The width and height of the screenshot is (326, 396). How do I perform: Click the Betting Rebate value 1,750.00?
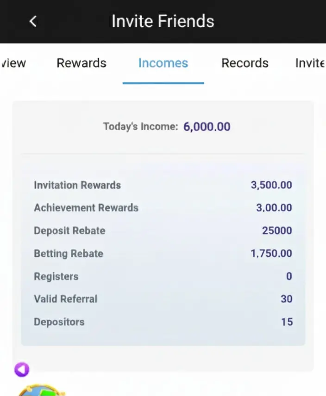pos(271,253)
